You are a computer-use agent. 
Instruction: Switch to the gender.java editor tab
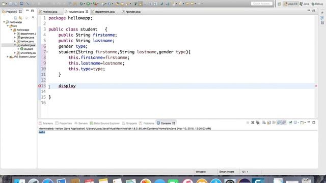click(133, 12)
